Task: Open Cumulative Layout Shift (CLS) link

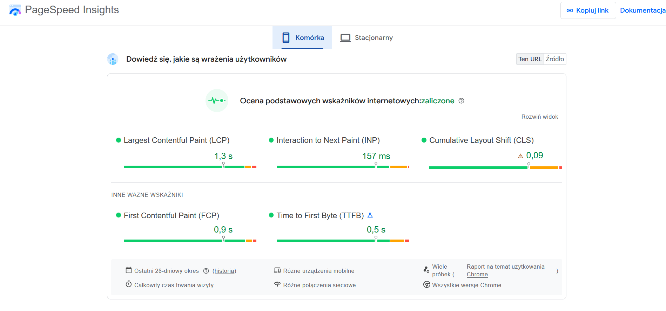Action: pos(481,140)
